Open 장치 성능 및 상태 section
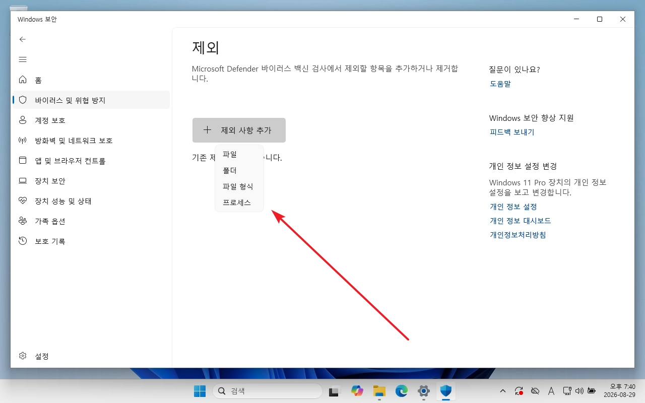 (x=91, y=200)
